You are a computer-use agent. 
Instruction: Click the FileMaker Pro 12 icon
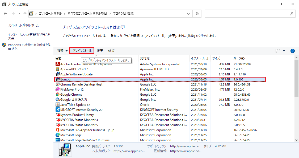coord(57,90)
